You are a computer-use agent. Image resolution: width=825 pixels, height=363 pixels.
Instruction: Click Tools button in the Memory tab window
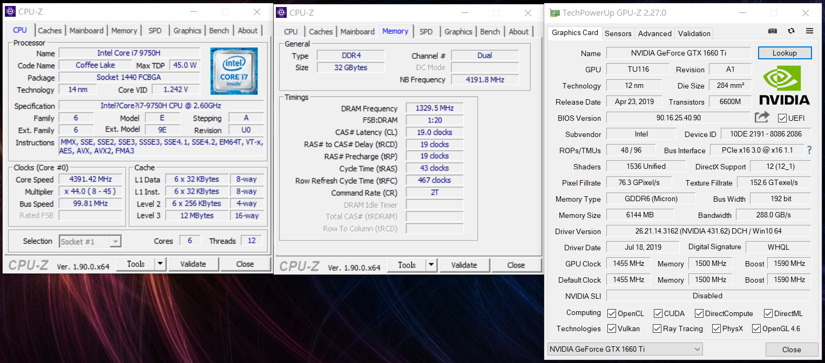pos(407,265)
